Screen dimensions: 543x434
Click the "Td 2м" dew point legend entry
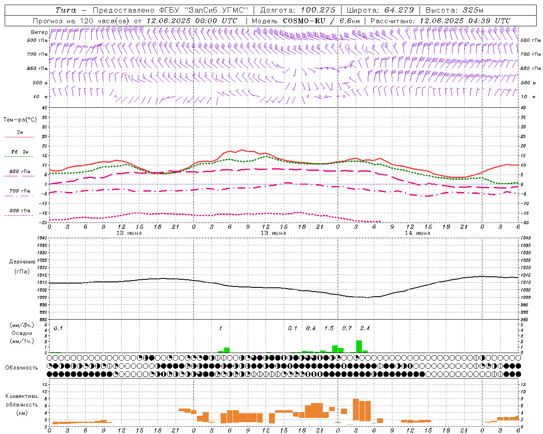point(20,152)
